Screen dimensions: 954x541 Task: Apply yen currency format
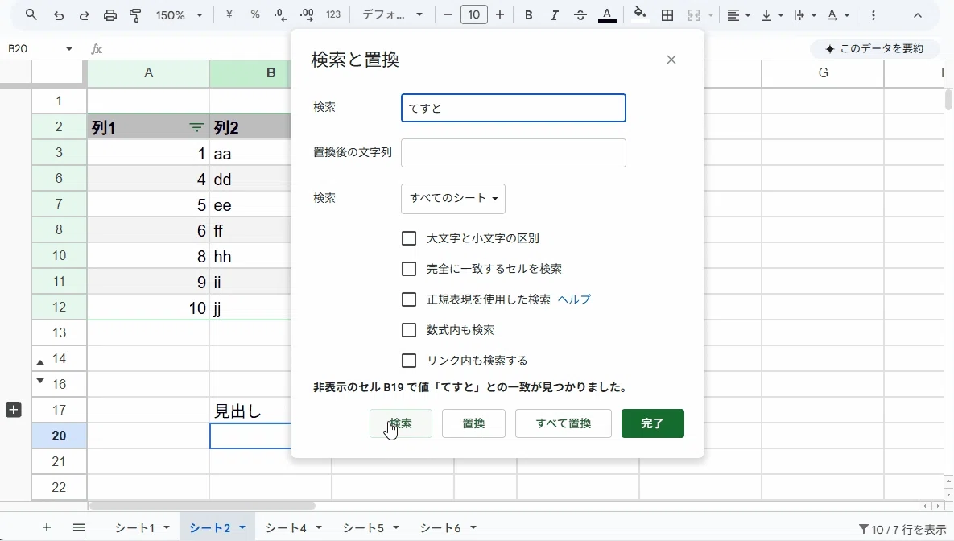229,14
